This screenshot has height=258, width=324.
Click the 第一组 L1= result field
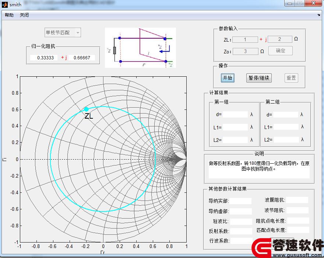[x=235, y=127]
